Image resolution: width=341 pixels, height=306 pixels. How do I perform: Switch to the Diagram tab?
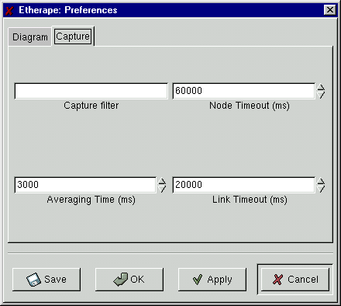pos(30,37)
